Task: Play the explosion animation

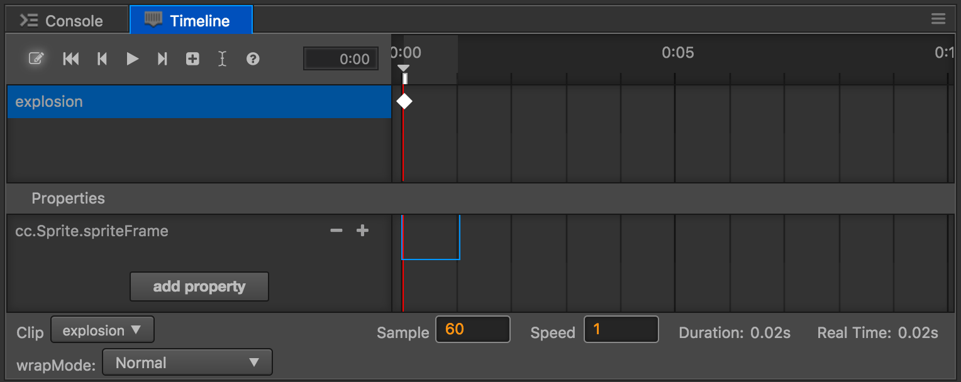Action: coord(132,58)
